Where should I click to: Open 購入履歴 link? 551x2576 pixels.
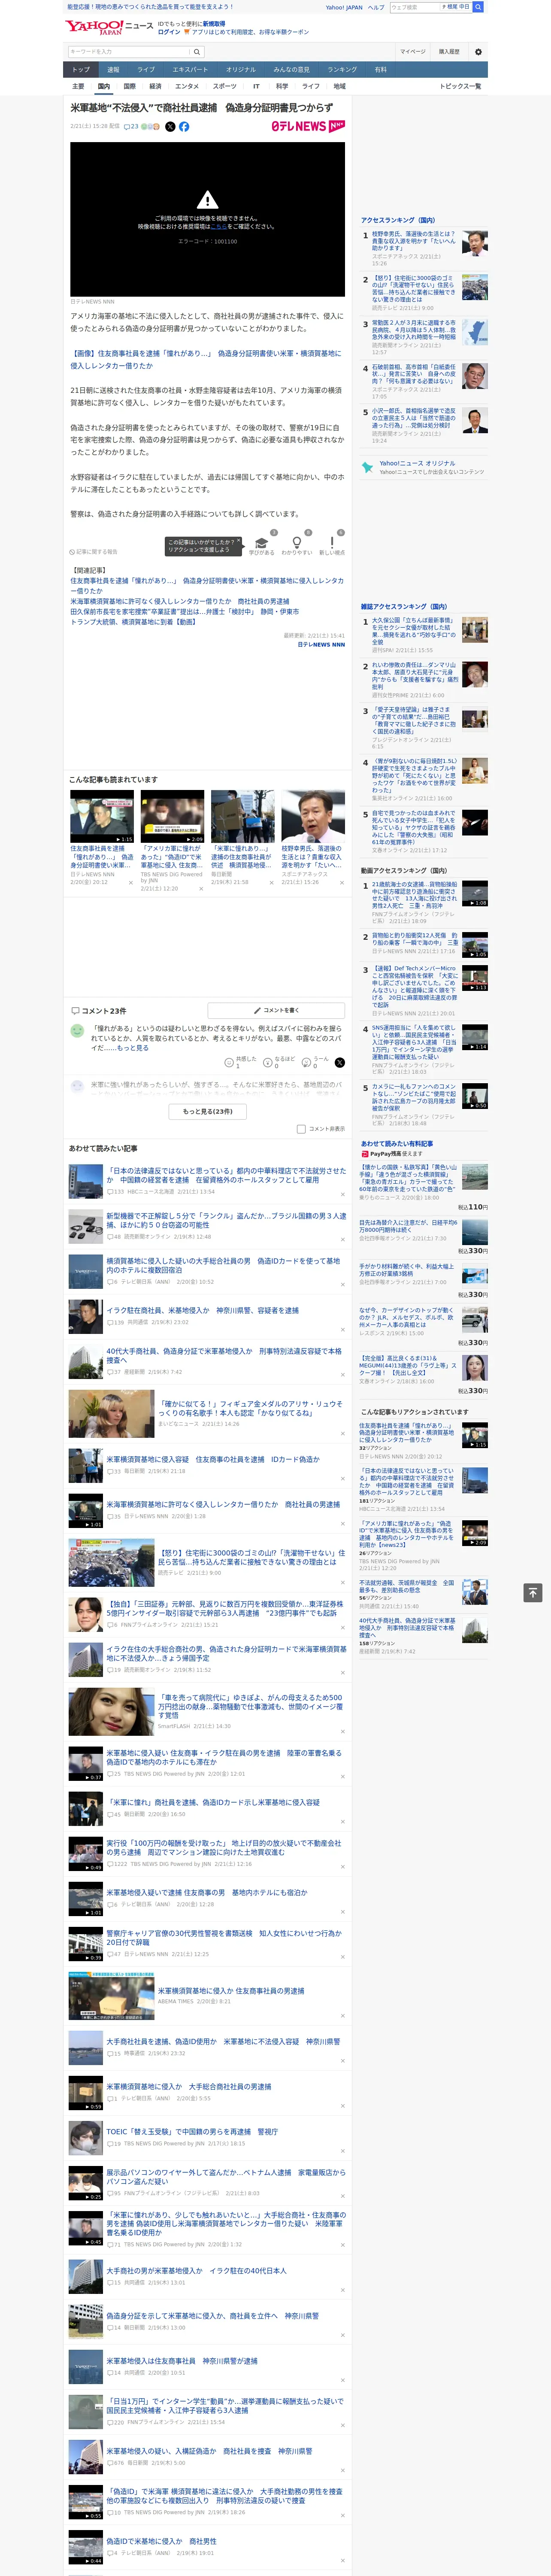click(449, 52)
